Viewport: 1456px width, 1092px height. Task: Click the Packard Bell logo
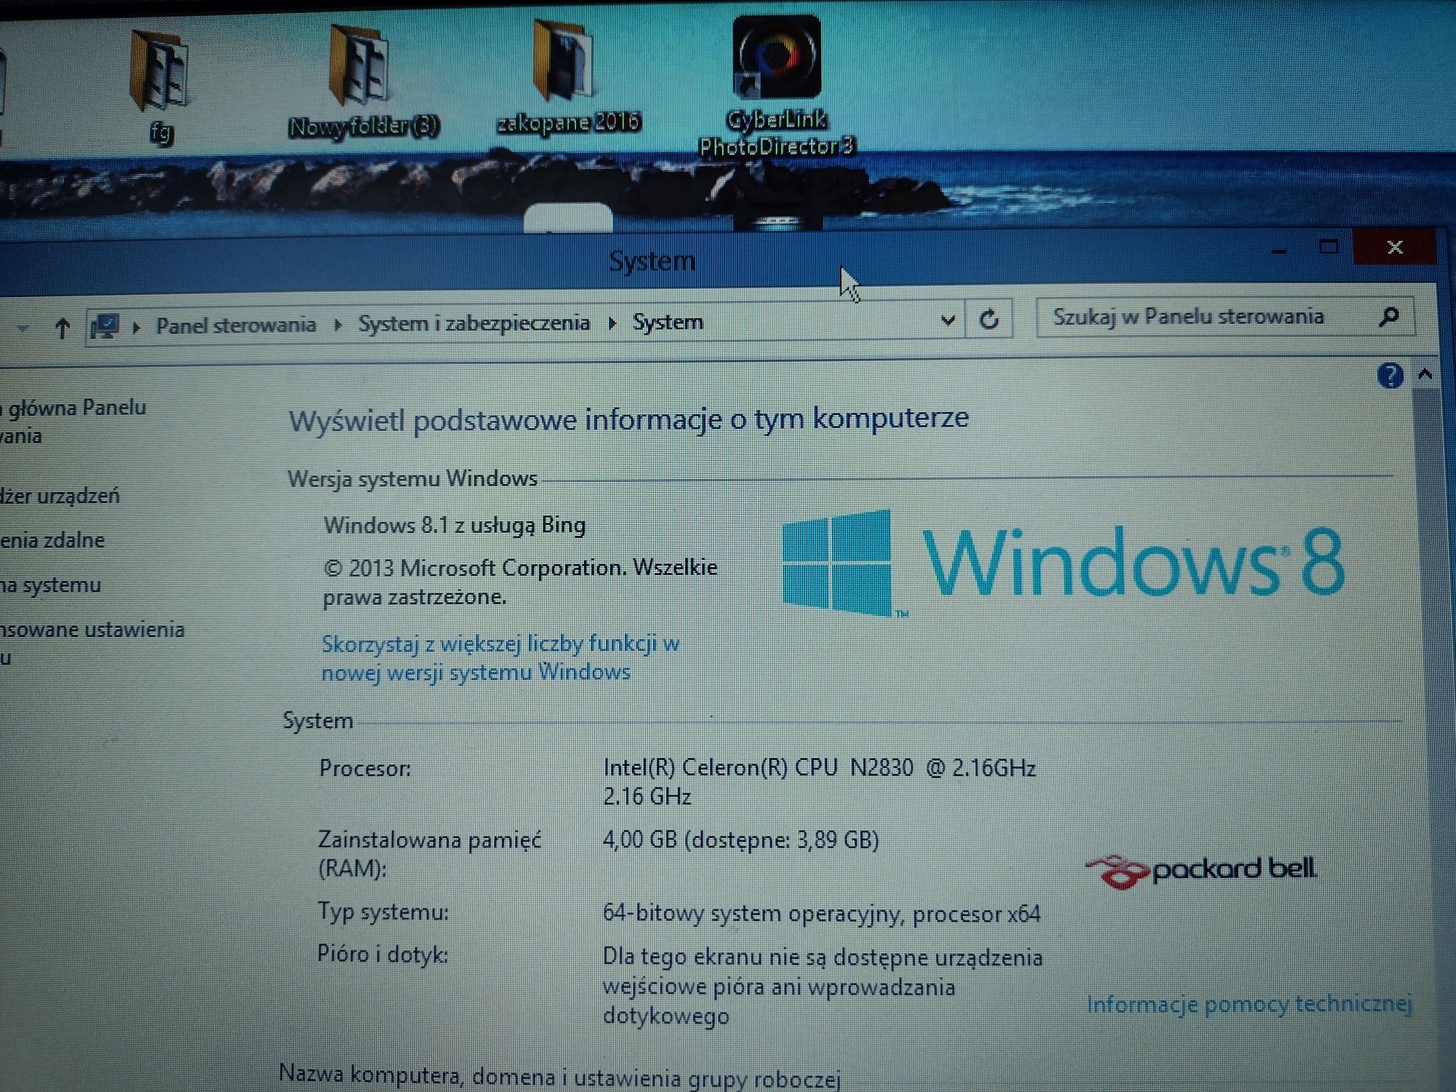point(1201,871)
